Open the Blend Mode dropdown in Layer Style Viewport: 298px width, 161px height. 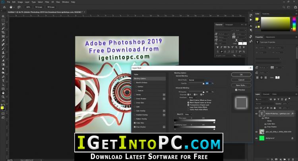click(197, 80)
